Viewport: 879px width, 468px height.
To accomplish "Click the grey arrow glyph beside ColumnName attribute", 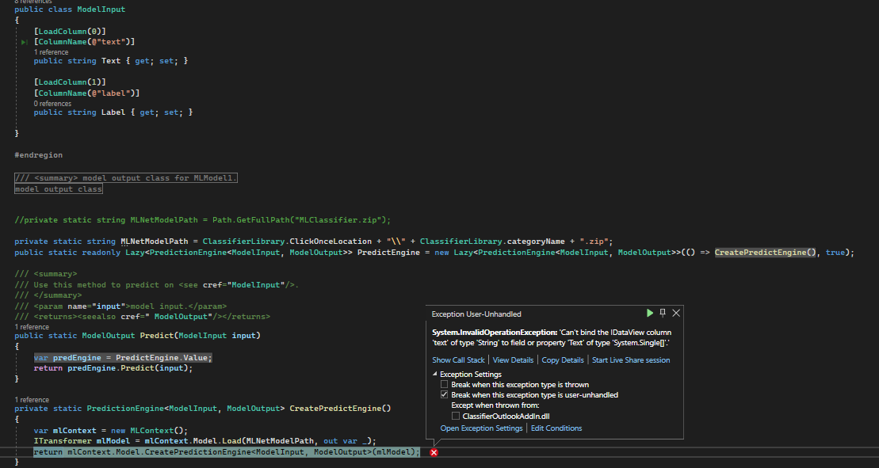I will coord(24,41).
